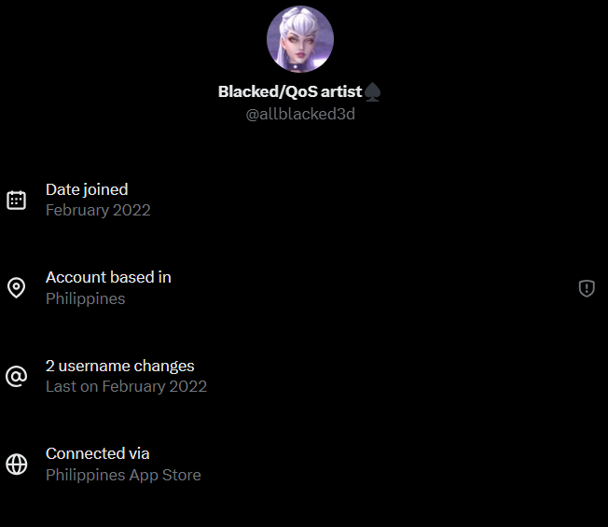This screenshot has width=608, height=527.
Task: Click the globe icon beside Connected via
Action: tap(16, 465)
